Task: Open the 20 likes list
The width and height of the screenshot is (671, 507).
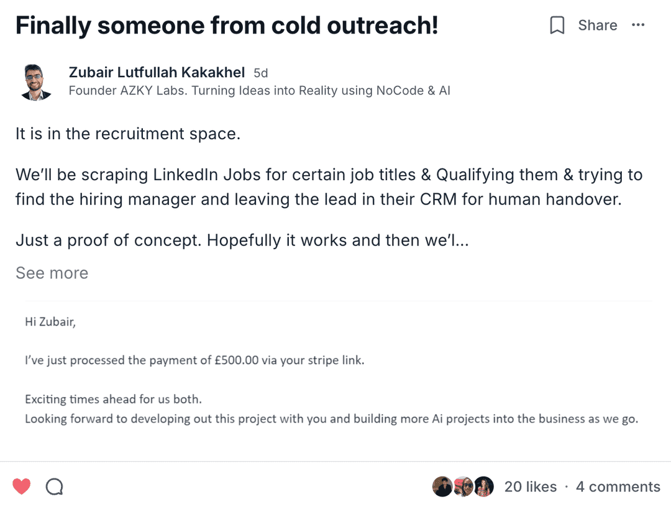Action: [530, 486]
